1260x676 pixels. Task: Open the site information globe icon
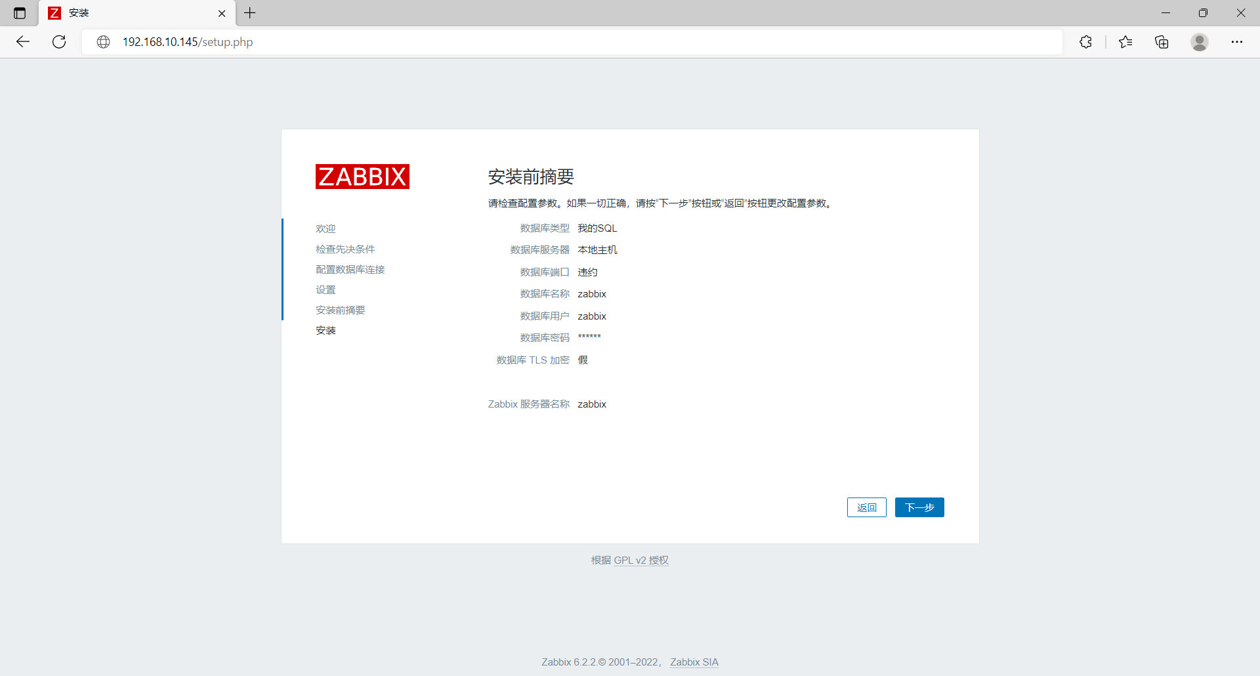(103, 42)
